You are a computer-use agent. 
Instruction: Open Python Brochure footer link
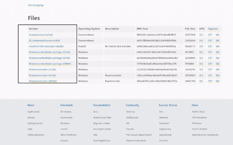pyautogui.click(x=36, y=135)
